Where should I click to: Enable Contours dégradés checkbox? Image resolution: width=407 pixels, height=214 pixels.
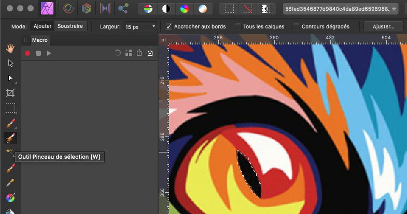(296, 27)
